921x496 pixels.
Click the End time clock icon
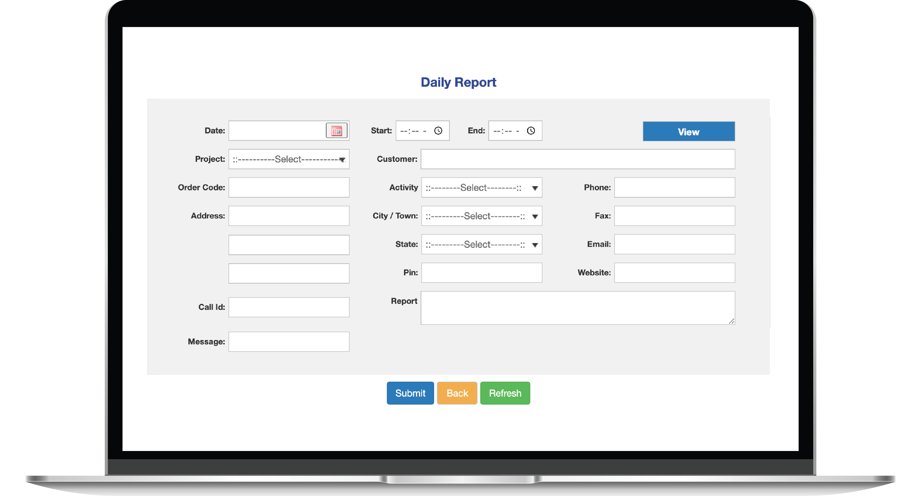pyautogui.click(x=531, y=131)
